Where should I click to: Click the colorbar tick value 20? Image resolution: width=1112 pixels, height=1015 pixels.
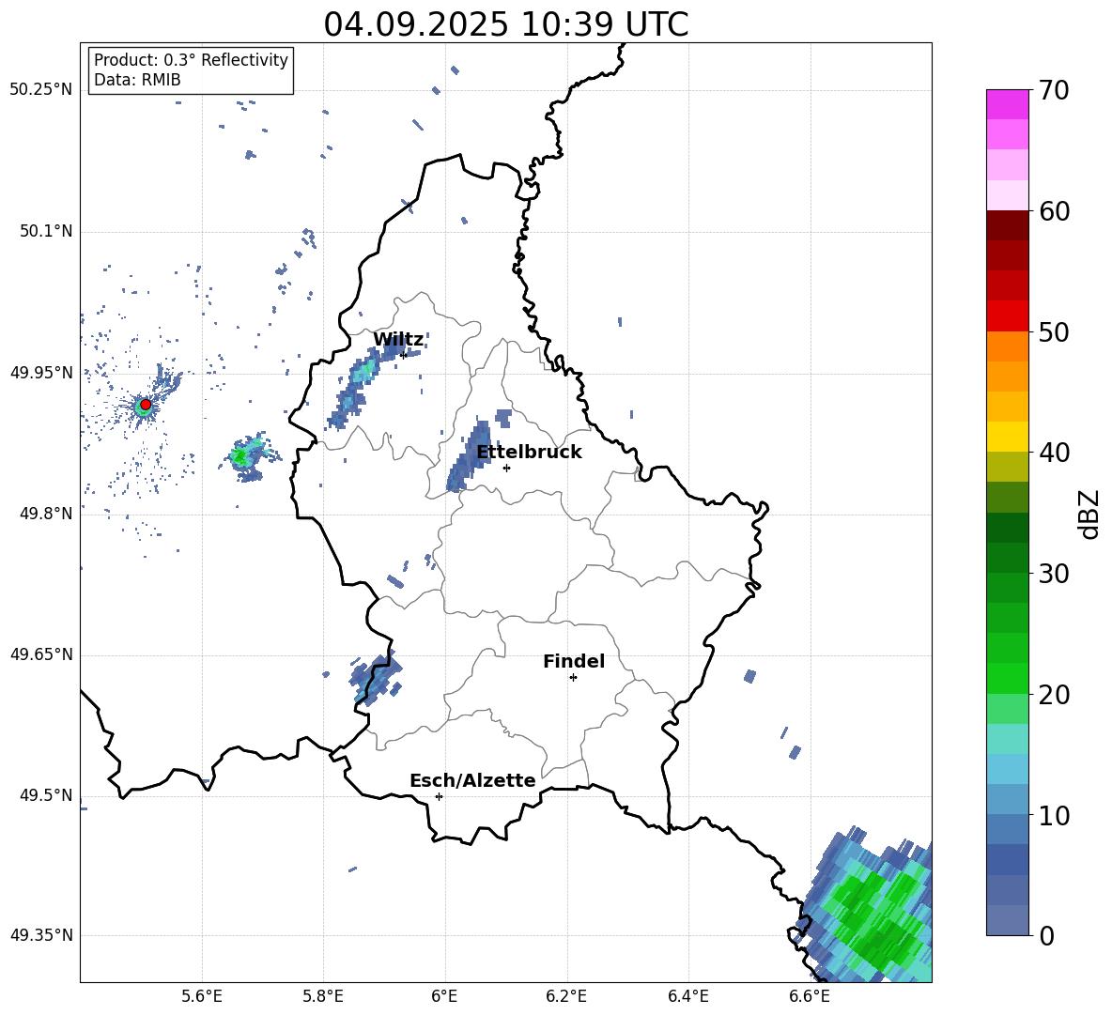(1054, 695)
